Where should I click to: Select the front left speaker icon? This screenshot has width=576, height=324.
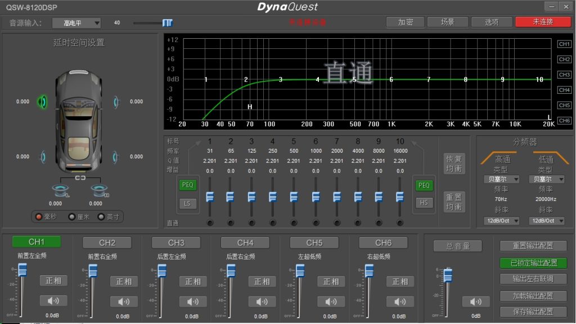43,102
